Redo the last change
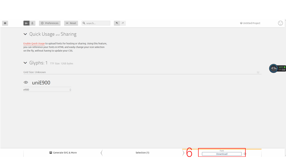Viewport: 286px width, 167px height. [123, 23]
